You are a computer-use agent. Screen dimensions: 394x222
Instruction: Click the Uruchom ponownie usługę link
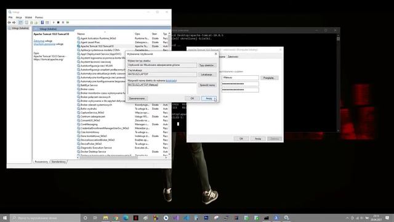(x=44, y=44)
